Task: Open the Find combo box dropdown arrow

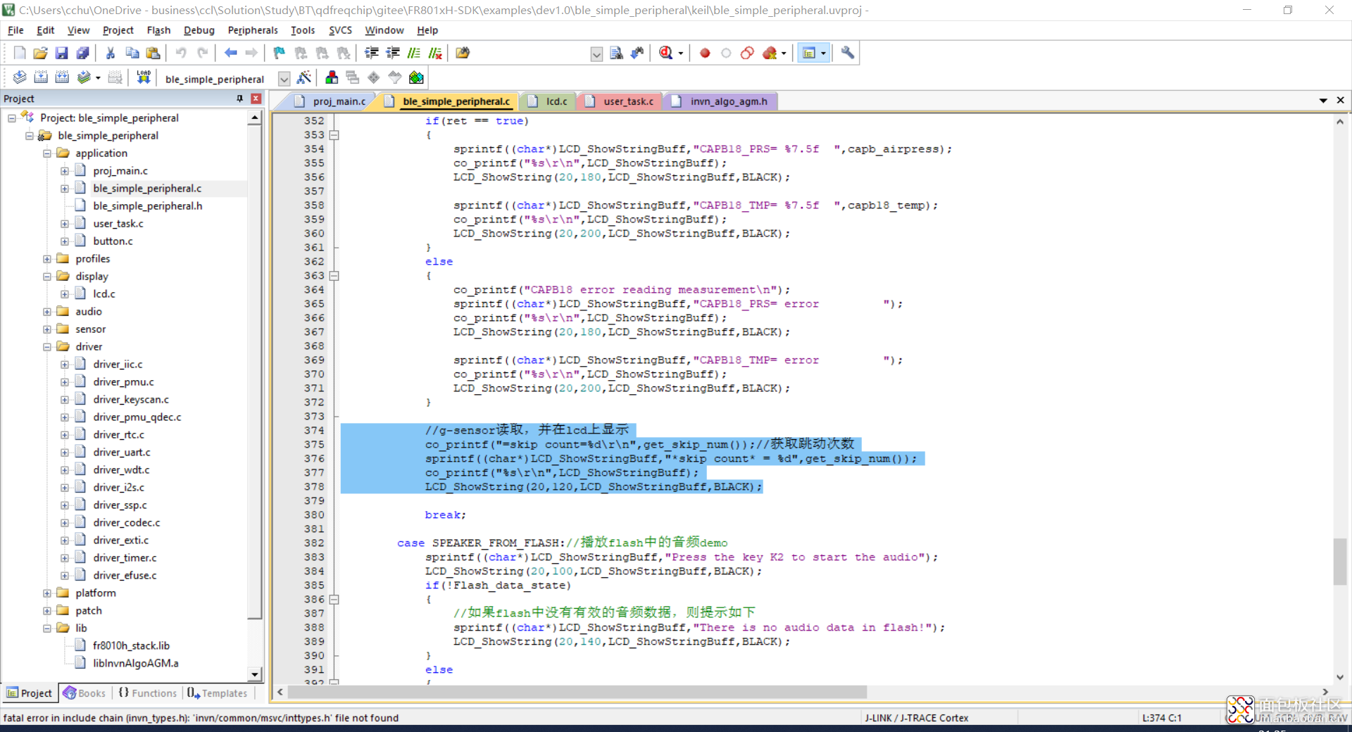Action: coord(596,54)
